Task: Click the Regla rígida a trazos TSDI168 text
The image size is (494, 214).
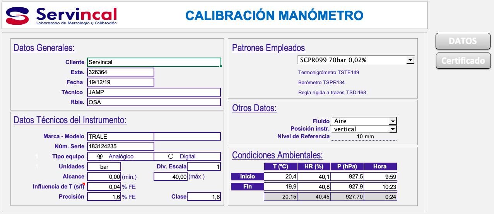Action: (x=332, y=92)
